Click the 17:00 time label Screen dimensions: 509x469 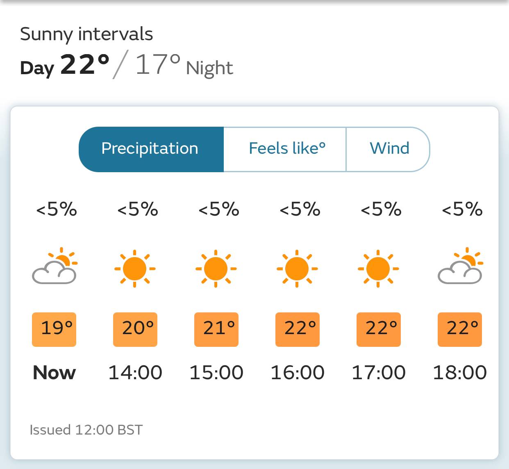[379, 373]
